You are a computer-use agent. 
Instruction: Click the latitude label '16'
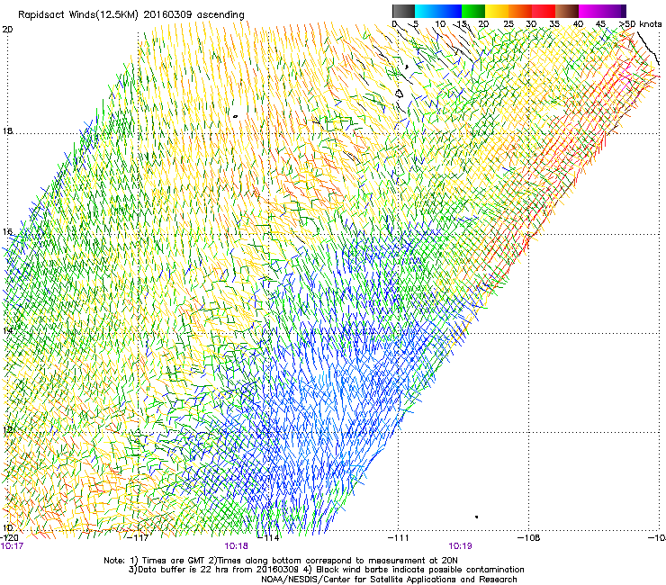[x=7, y=232]
